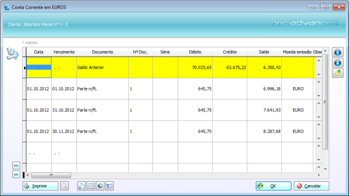Click the Cancelar button
The height and width of the screenshot is (196, 349).
click(x=312, y=186)
